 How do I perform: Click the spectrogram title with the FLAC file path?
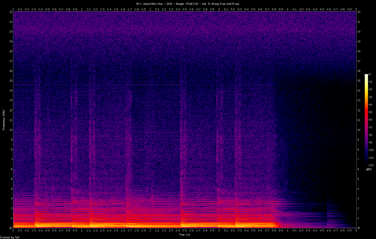pyautogui.click(x=188, y=4)
